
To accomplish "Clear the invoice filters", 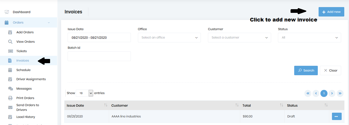I will pyautogui.click(x=330, y=70).
